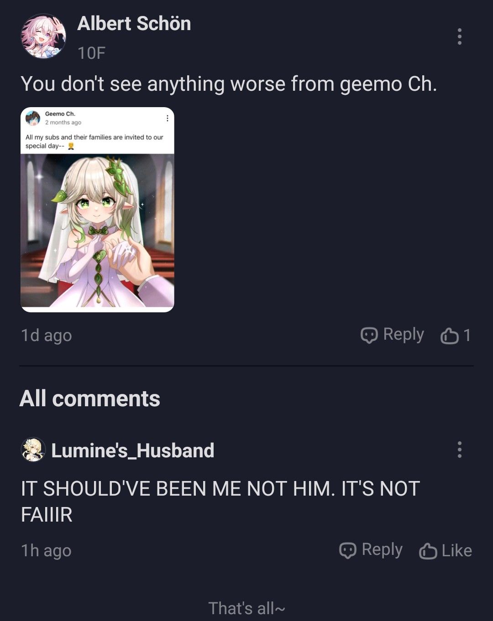The height and width of the screenshot is (621, 493).
Task: Click the reply bubble icon under Lumine's_Husband comment
Action: (348, 550)
